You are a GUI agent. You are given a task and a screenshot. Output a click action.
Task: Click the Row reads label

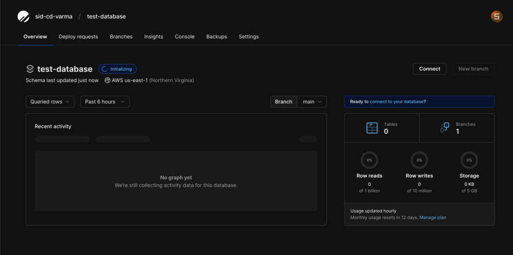(369, 175)
